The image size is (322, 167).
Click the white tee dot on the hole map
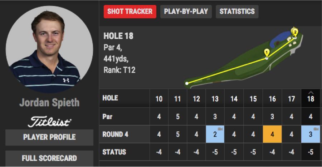[x=187, y=83]
